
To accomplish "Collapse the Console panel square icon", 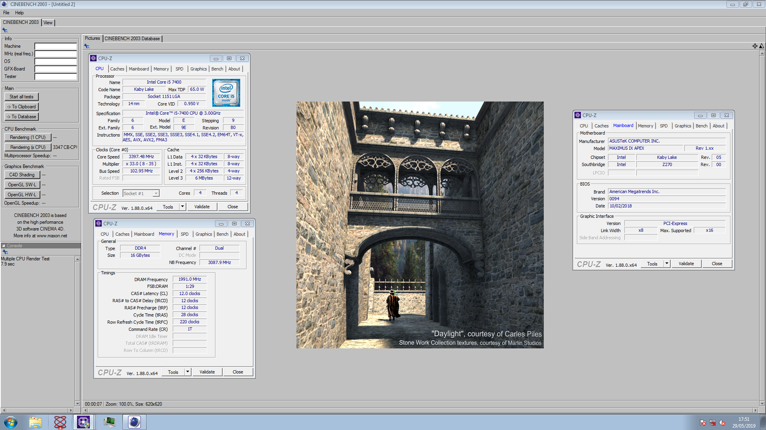I will click(4, 246).
